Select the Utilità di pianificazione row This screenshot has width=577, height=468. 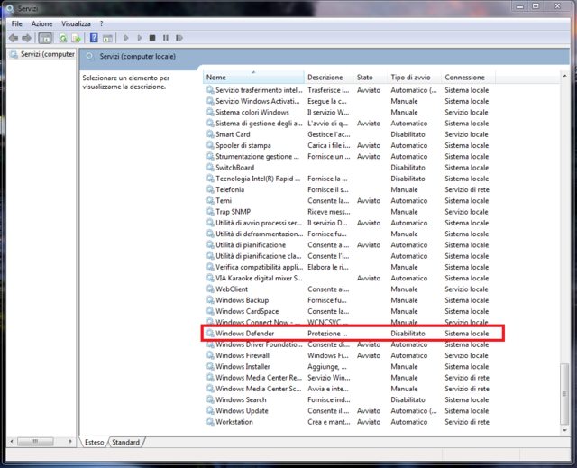(x=347, y=244)
